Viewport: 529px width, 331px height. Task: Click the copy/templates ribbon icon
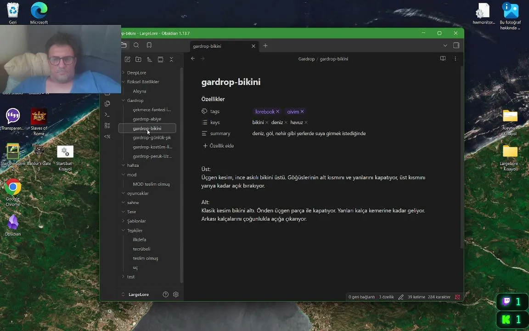pyautogui.click(x=107, y=103)
